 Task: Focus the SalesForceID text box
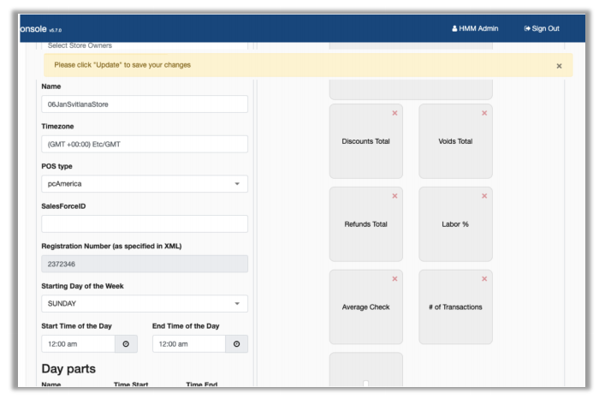point(144,223)
